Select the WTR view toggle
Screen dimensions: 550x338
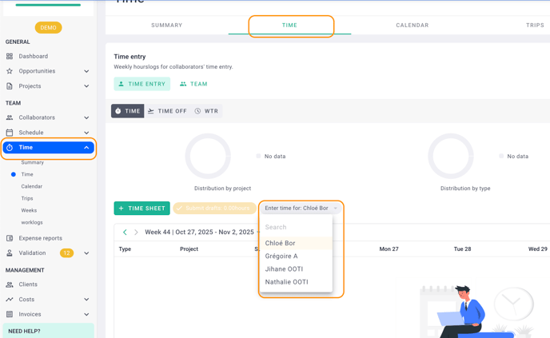(206, 111)
